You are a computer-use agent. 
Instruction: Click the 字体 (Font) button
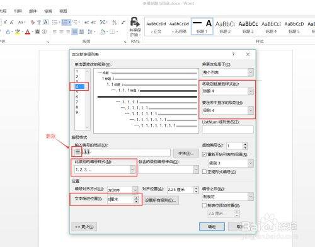tap(186, 153)
